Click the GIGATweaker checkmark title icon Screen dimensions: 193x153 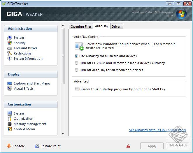click(x=4, y=3)
